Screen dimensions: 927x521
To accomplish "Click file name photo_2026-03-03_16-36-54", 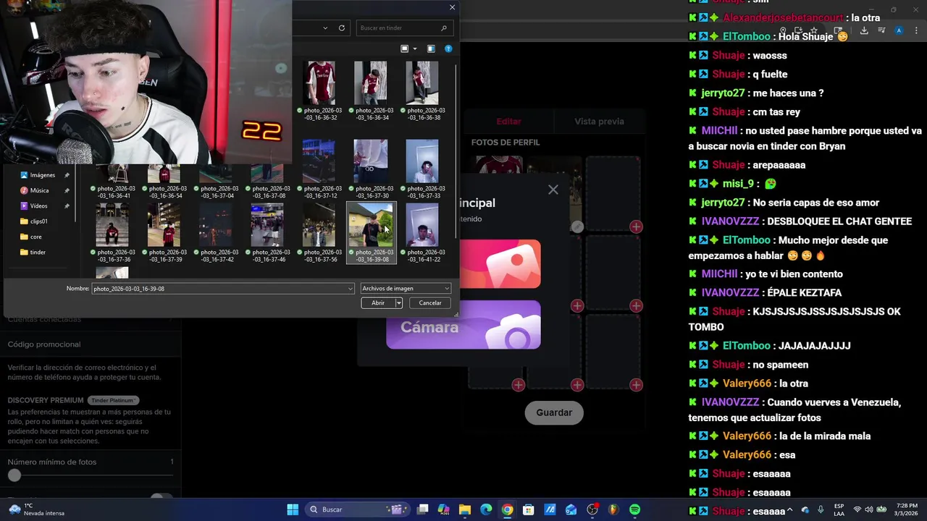I will [167, 192].
